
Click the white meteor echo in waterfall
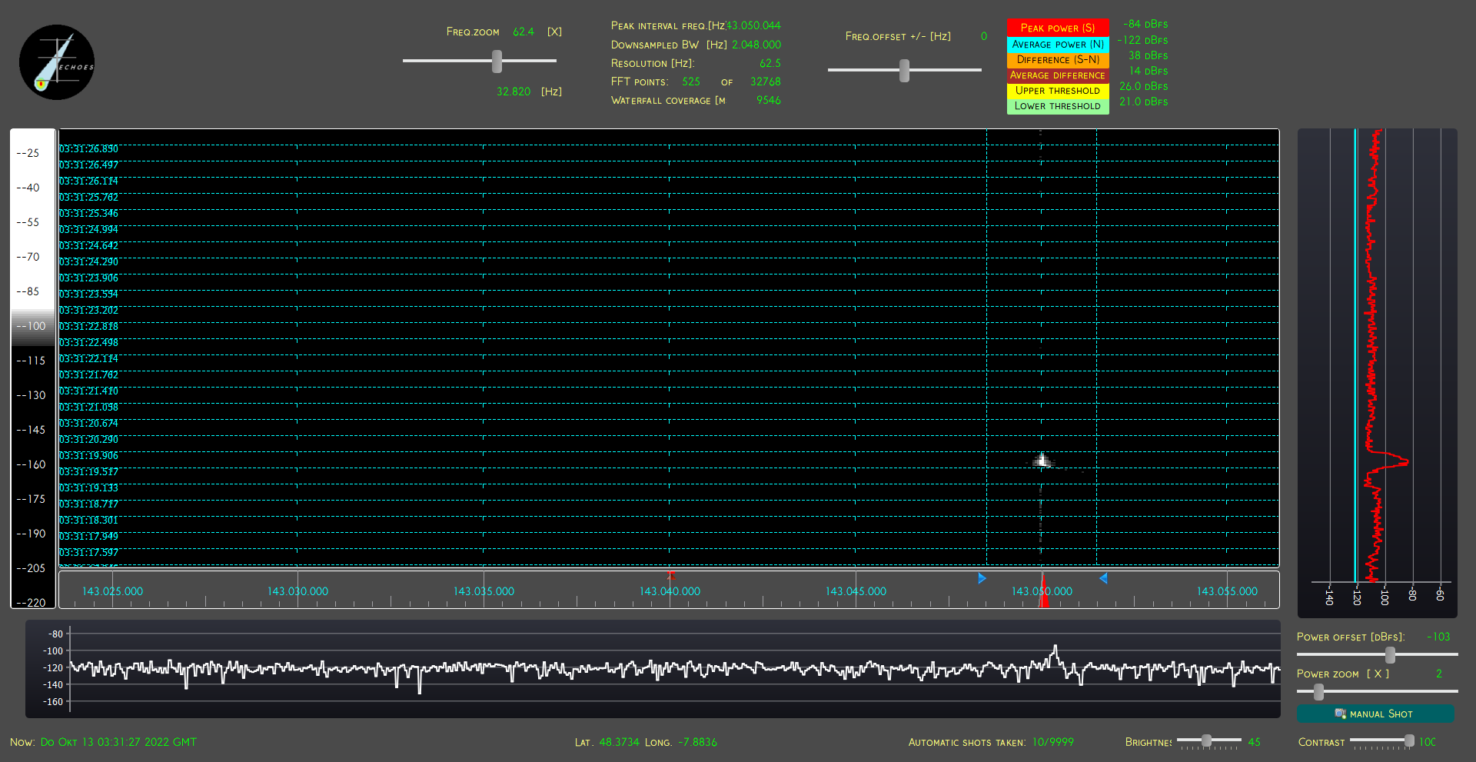(x=1042, y=461)
